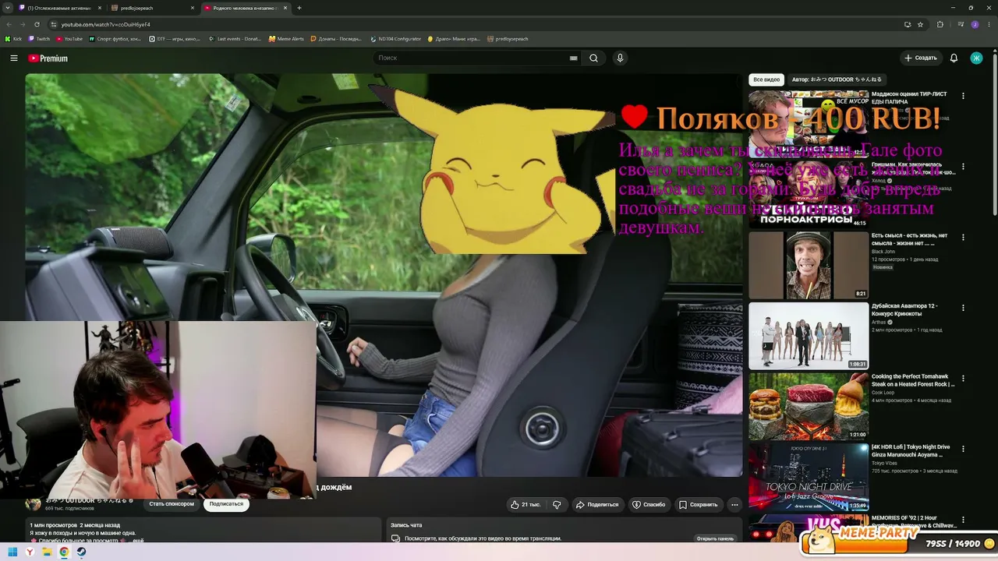
Task: Open the Windows Start menu
Action: point(12,552)
